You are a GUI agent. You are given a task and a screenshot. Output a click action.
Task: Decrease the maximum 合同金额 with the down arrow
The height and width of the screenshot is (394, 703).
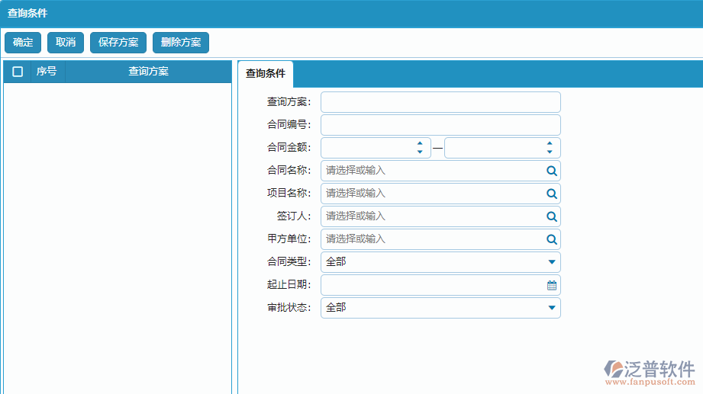(x=550, y=152)
